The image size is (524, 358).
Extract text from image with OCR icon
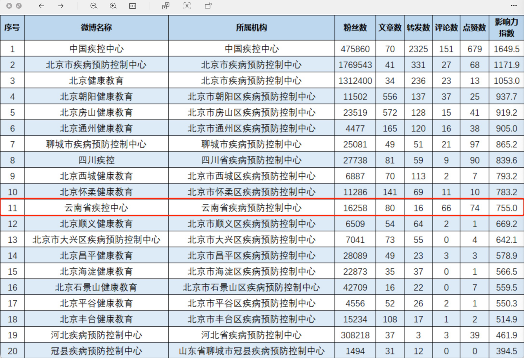187,6
